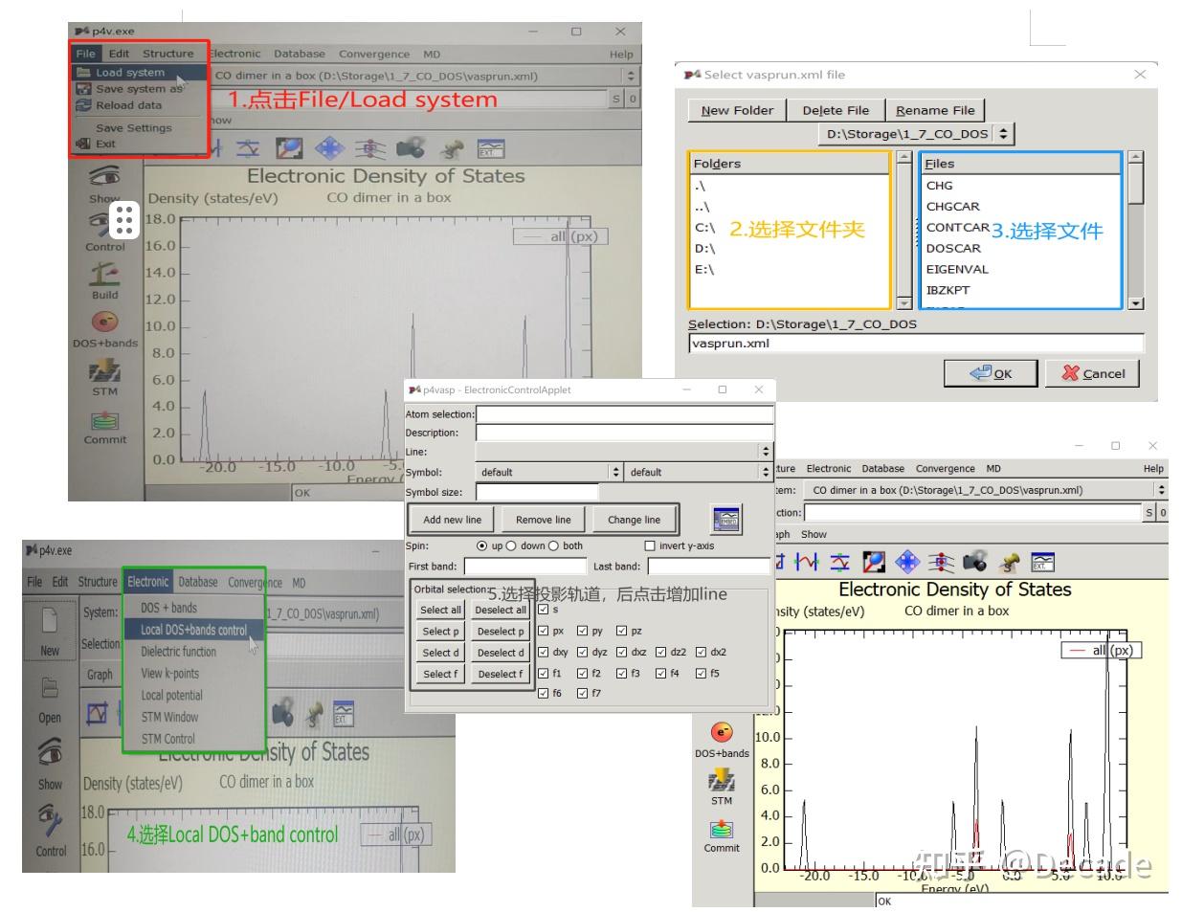Click the six-dot drag handle overlay

tap(123, 220)
